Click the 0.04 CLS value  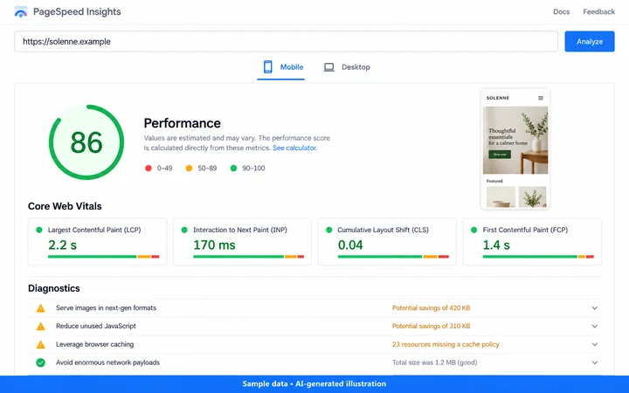[350, 245]
